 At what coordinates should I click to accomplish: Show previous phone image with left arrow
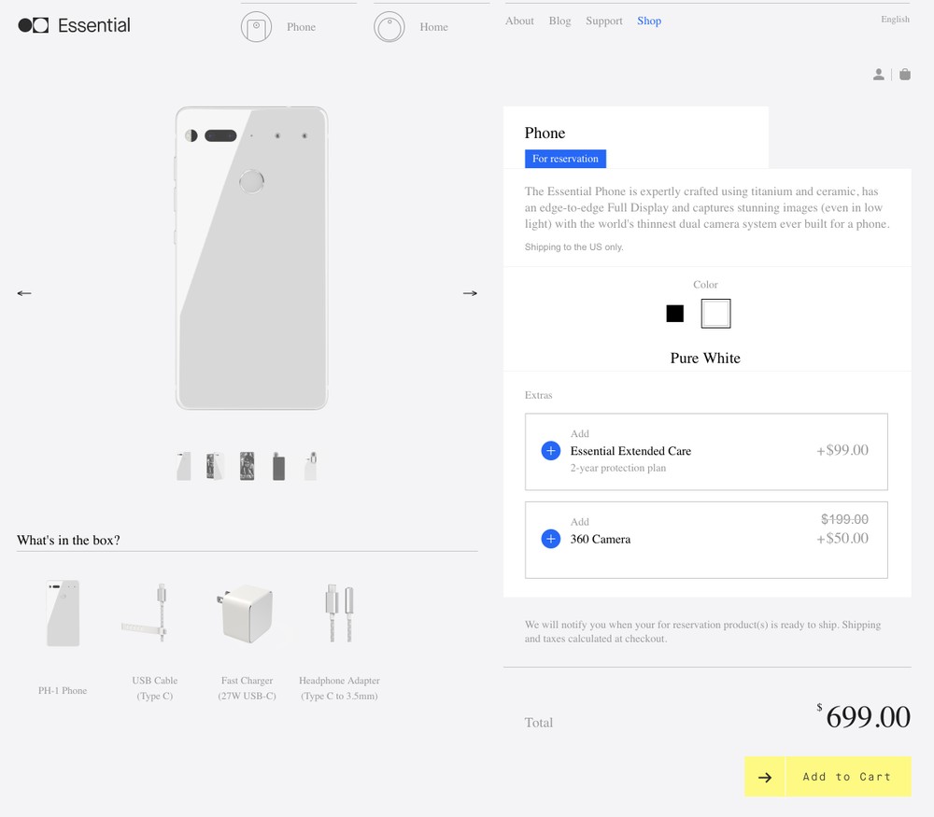click(24, 293)
